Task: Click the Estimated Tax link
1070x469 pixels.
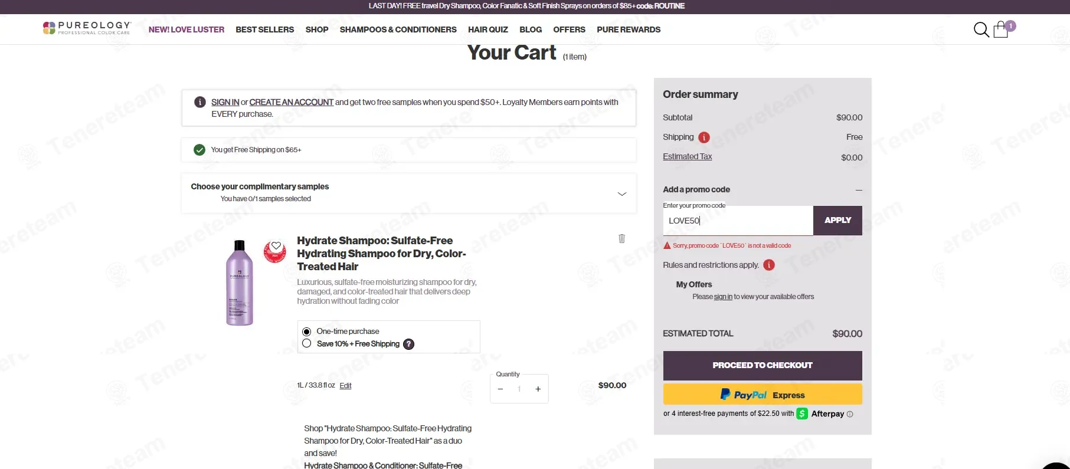Action: click(x=688, y=156)
